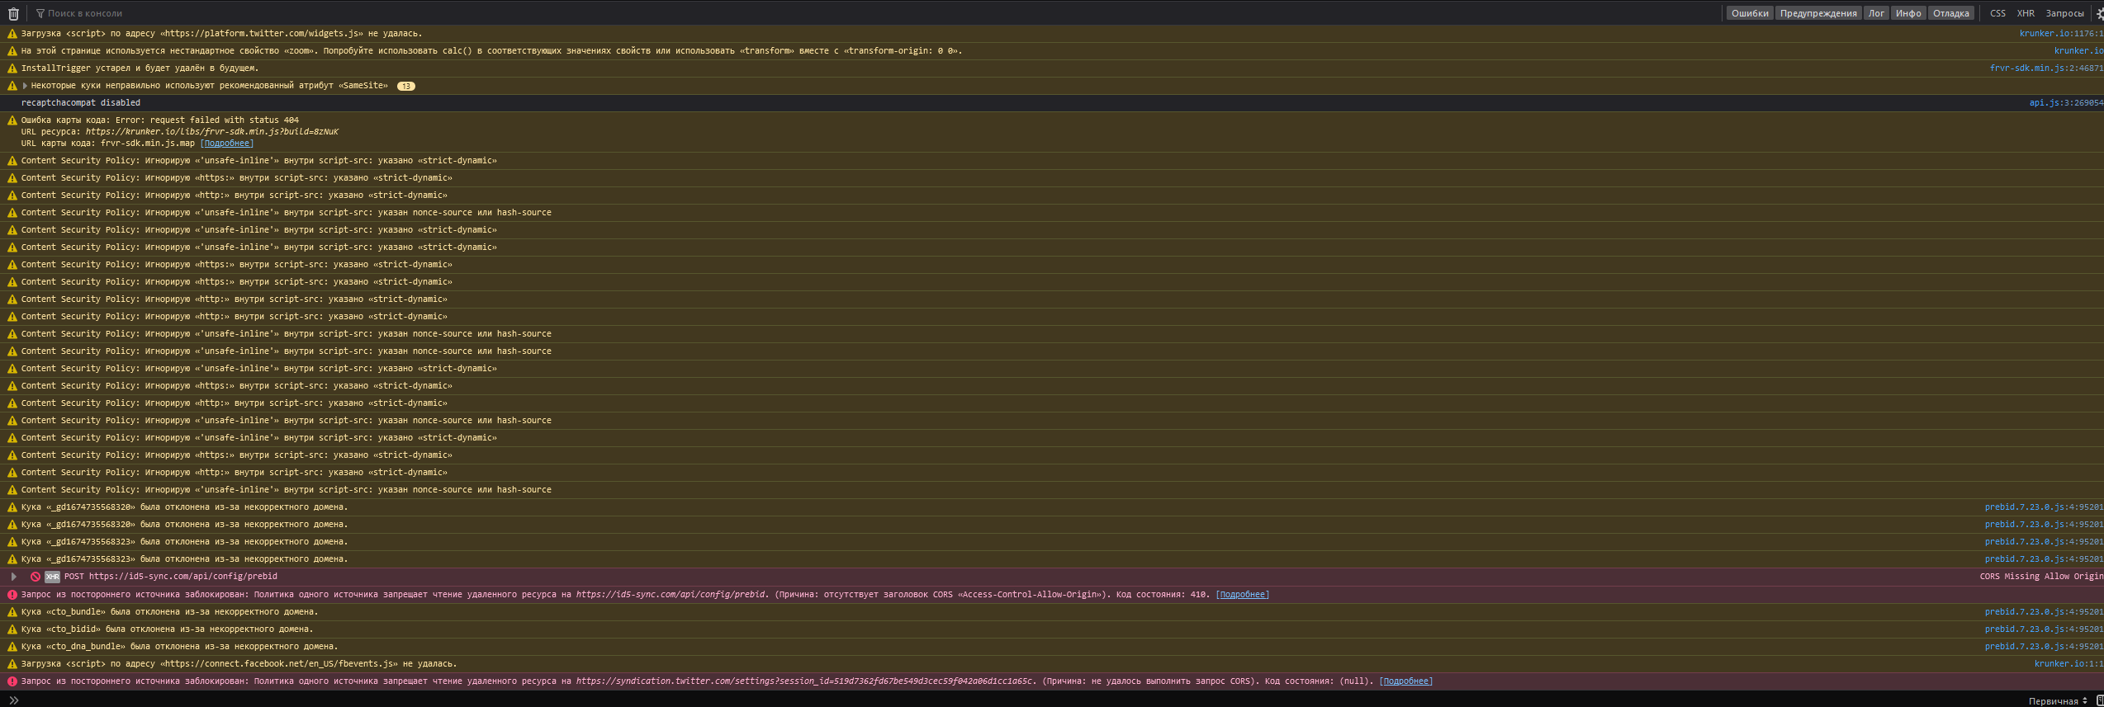Screen dimensions: 2104x707
Task: Click the multi-line editor mode icon
Action: pos(2100,700)
